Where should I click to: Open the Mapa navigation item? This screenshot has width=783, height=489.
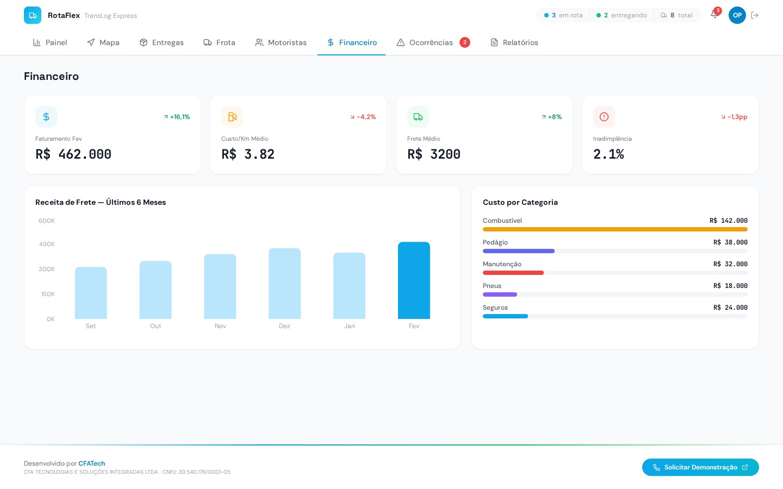[x=103, y=42]
